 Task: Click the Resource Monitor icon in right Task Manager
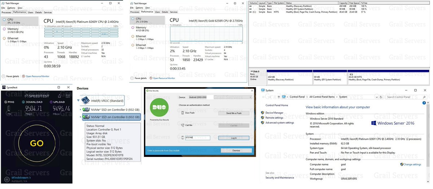150,78
